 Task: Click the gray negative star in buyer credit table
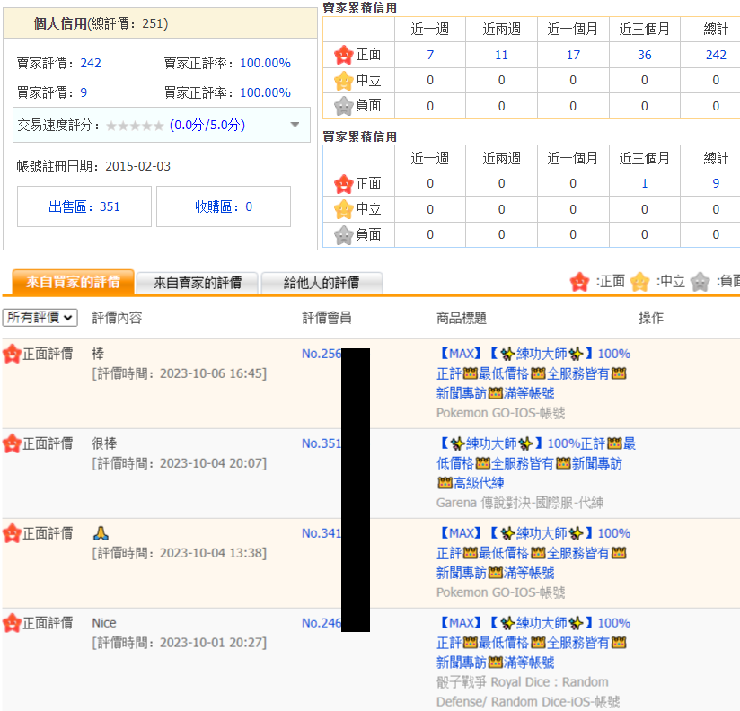(343, 234)
